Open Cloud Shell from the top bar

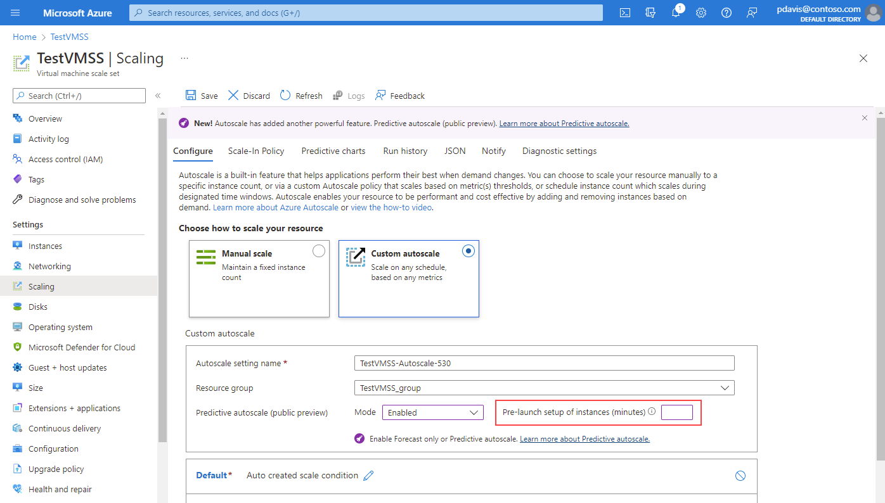tap(624, 13)
